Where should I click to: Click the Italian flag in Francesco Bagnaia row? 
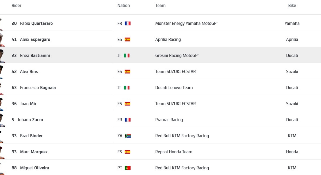click(x=127, y=88)
